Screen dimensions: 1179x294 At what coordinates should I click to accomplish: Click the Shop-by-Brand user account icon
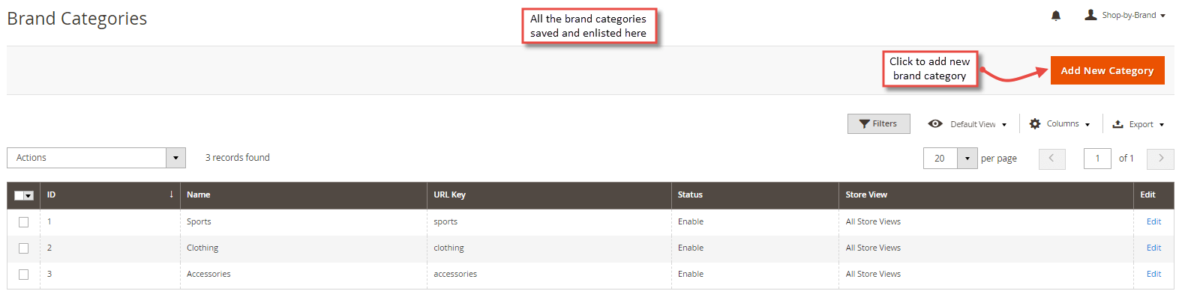coord(1090,14)
